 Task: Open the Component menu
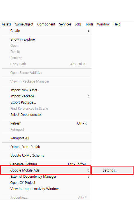46,24
